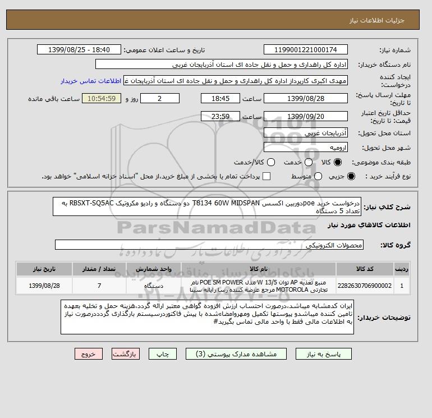Click the جزئیات اطلاعات نیاز page title

376,20
